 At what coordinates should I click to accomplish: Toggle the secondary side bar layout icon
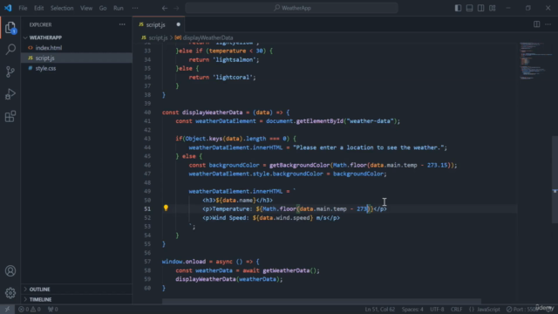[480, 8]
